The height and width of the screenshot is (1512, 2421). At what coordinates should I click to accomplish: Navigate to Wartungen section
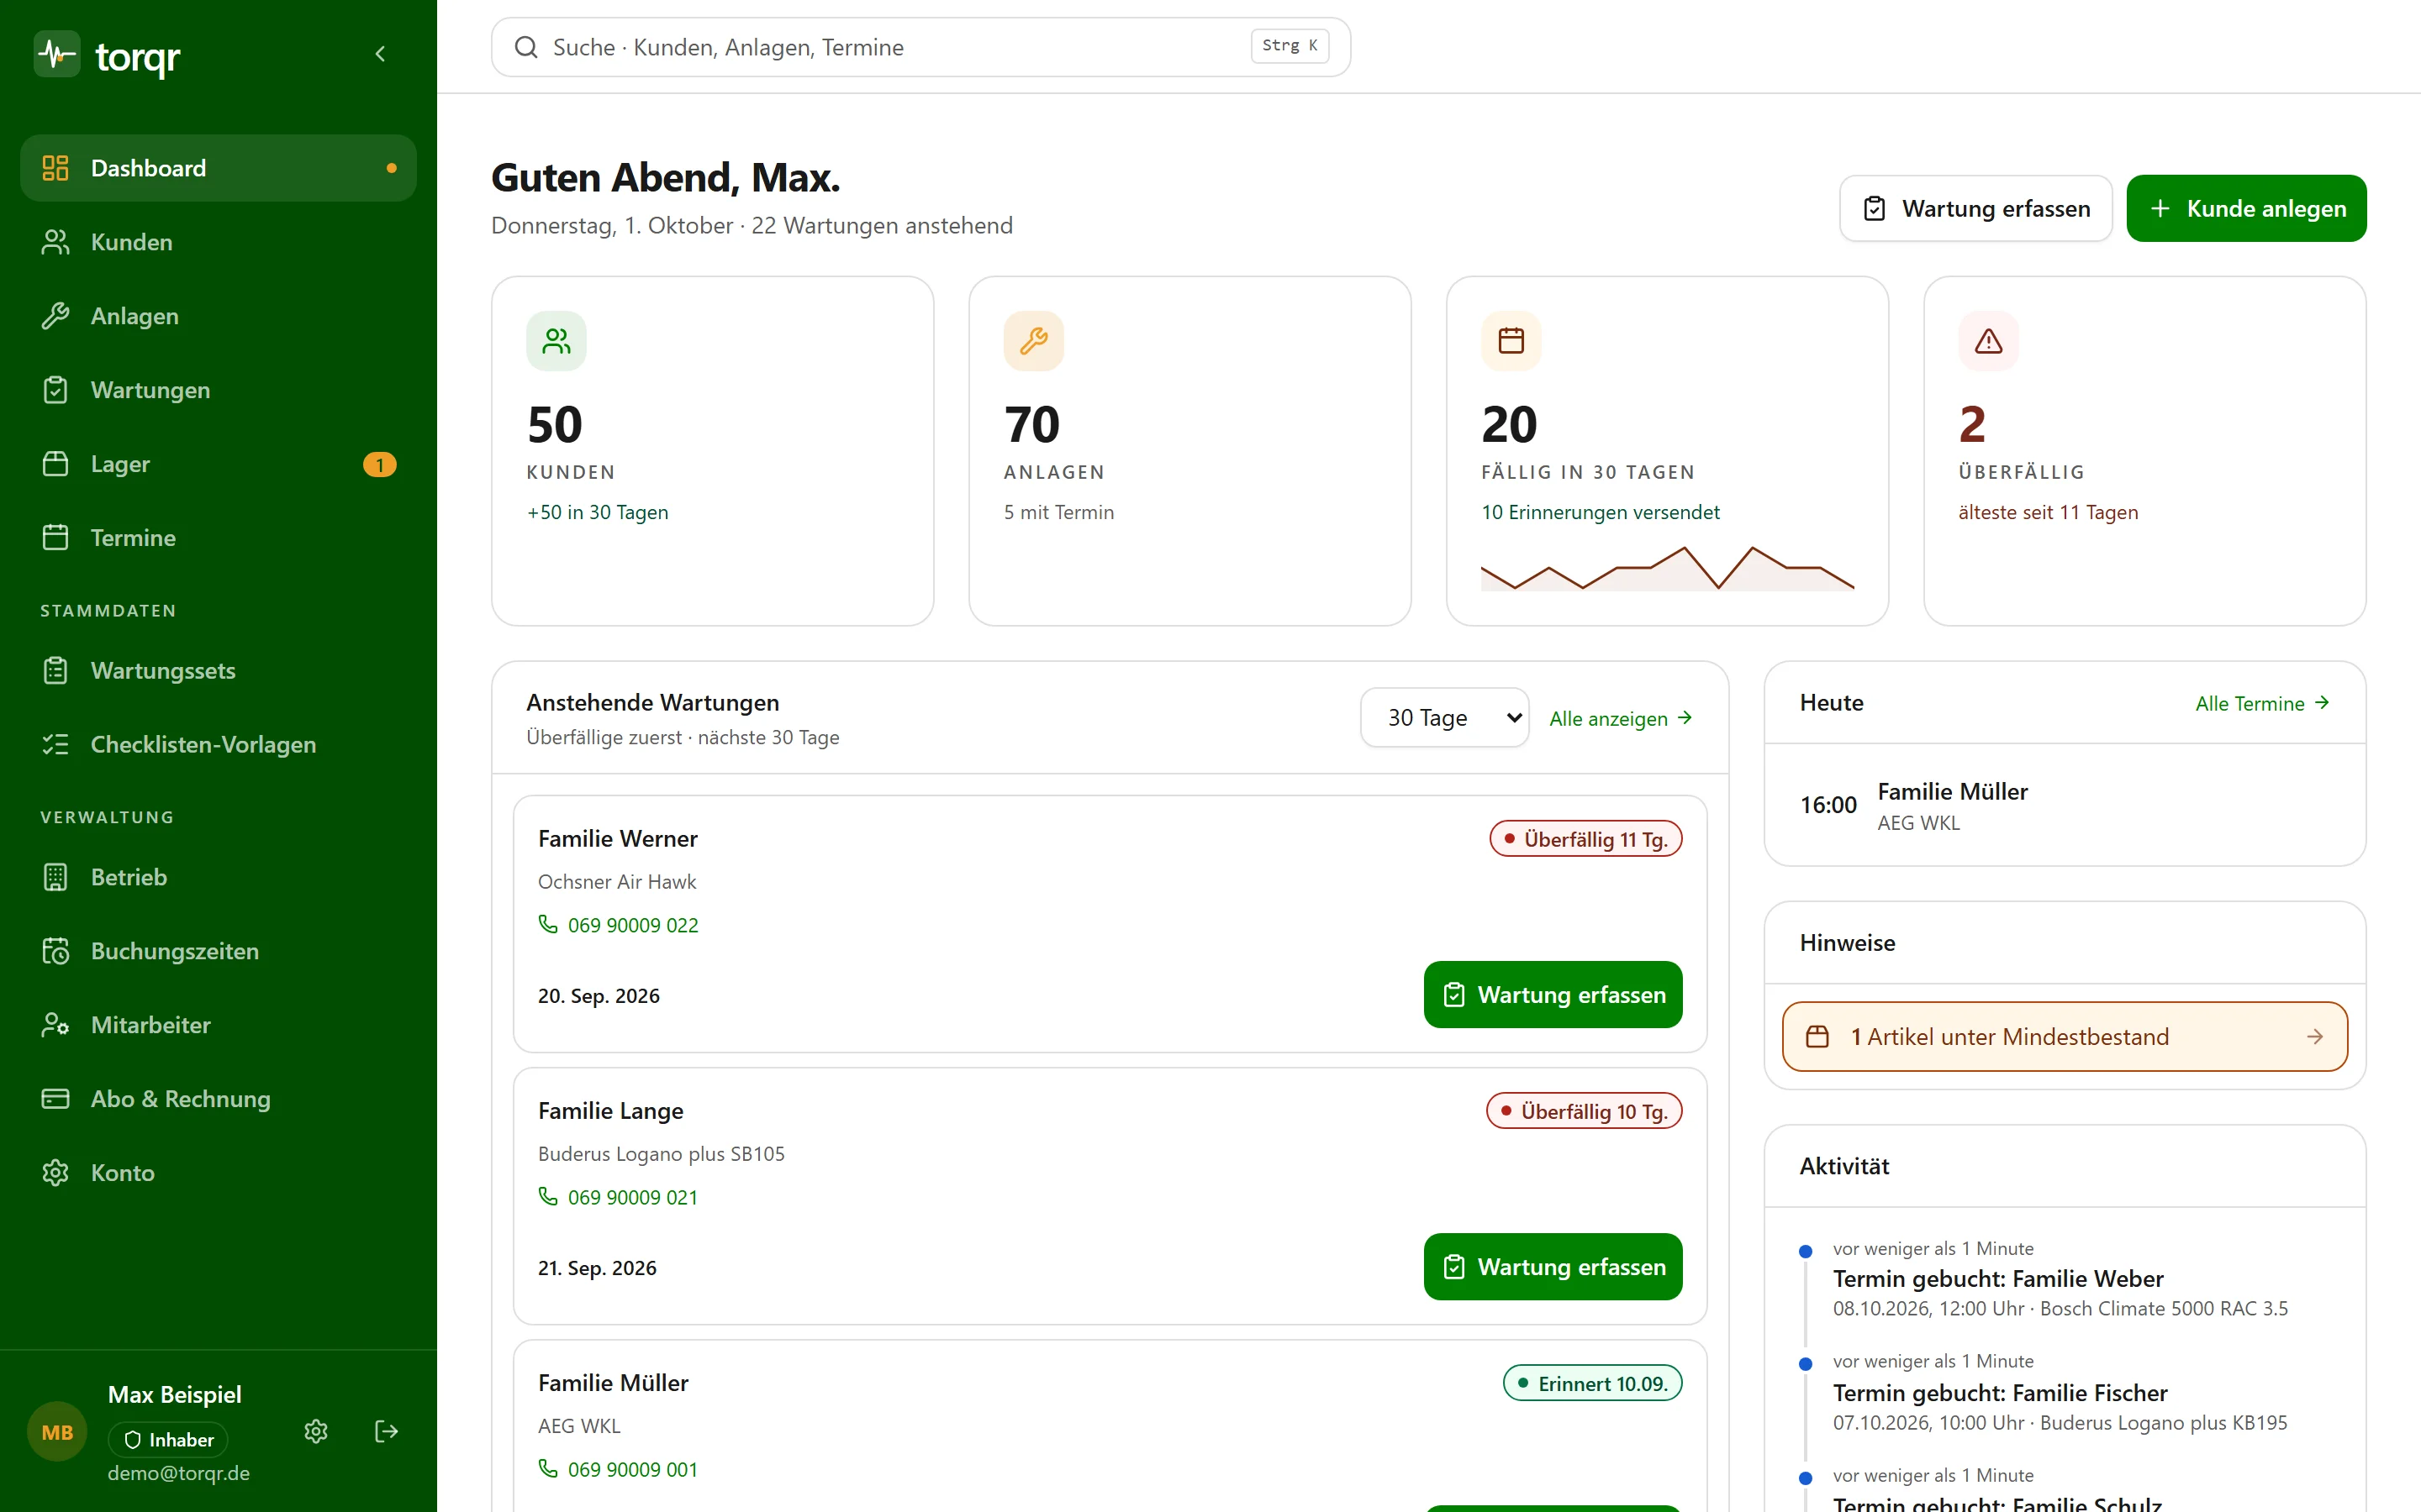[x=218, y=390]
